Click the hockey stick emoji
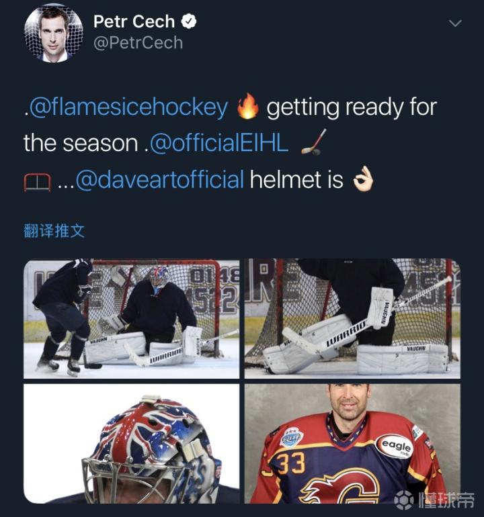This screenshot has height=517, width=484. coord(311,142)
